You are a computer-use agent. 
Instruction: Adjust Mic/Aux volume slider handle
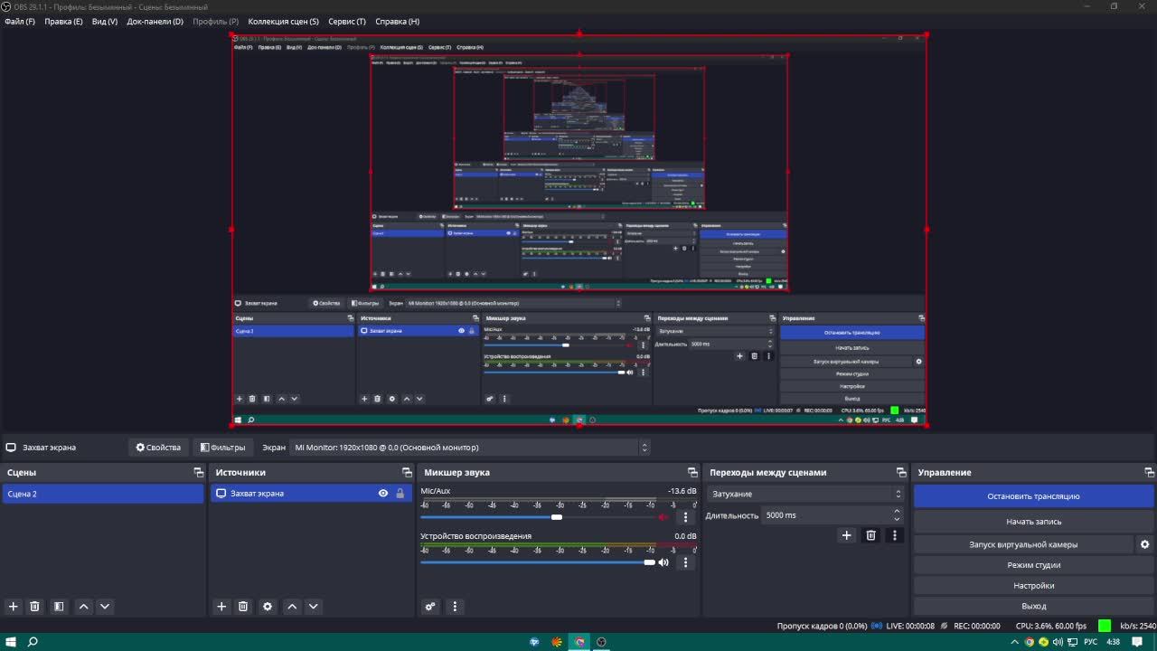tap(557, 517)
